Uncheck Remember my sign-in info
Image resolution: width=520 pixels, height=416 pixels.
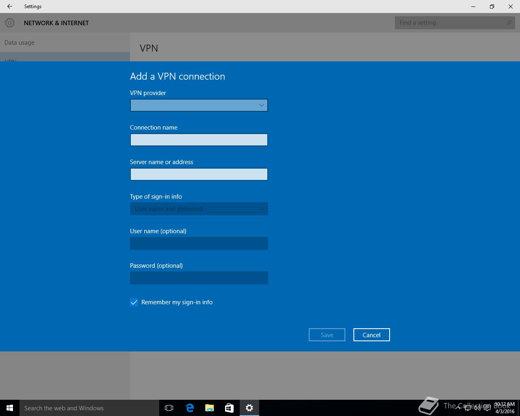134,302
